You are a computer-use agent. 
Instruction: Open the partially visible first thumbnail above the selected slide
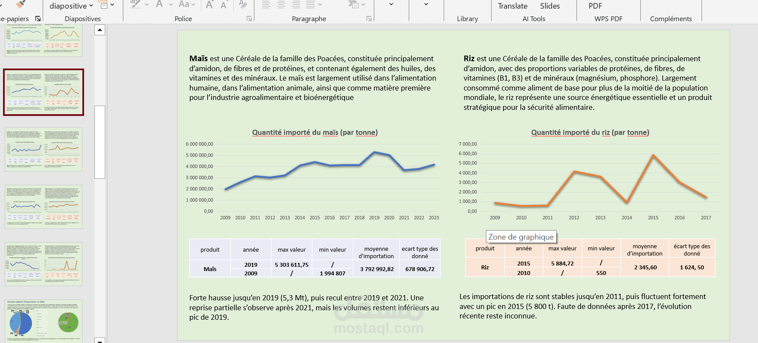pos(44,41)
